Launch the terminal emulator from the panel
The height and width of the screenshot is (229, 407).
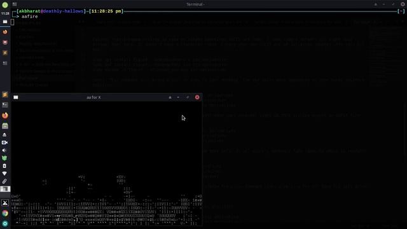pyautogui.click(x=5, y=105)
